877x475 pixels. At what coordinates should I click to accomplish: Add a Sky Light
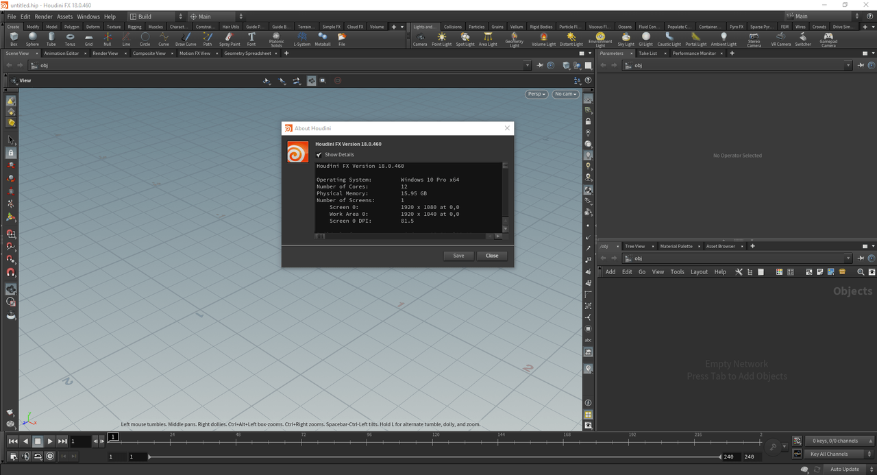(626, 39)
